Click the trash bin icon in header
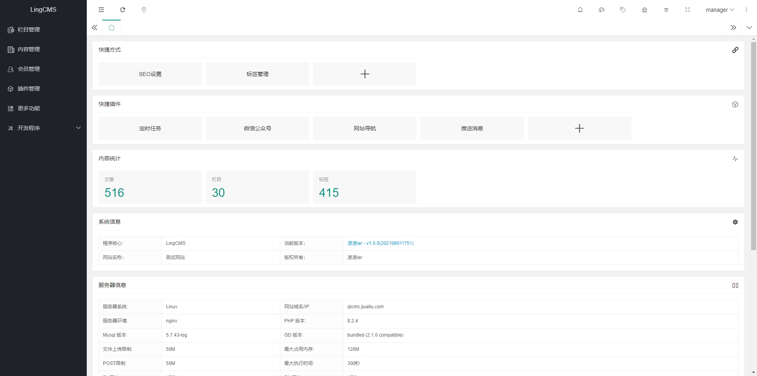The width and height of the screenshot is (757, 376). tap(666, 10)
